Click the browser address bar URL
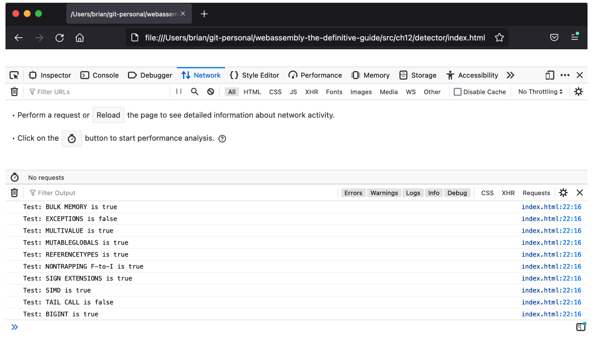 (x=315, y=38)
